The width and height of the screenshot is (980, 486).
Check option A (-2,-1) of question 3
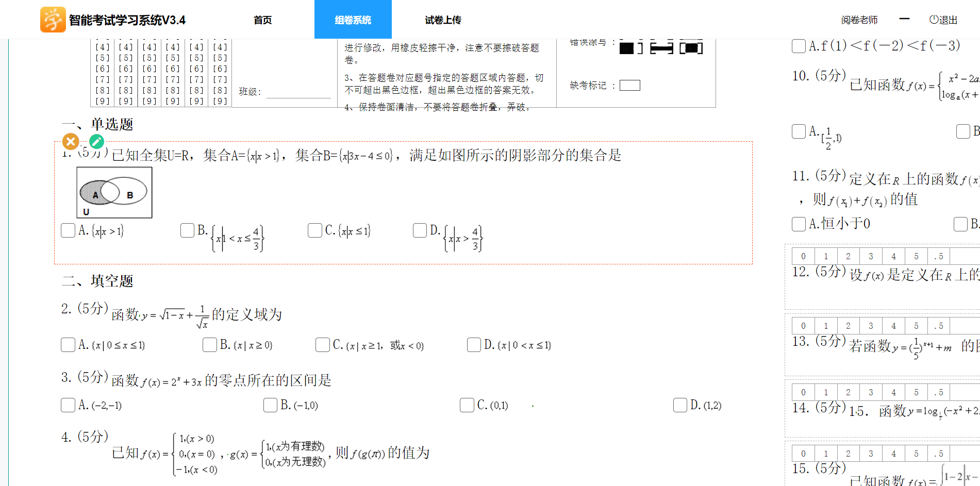click(x=68, y=405)
